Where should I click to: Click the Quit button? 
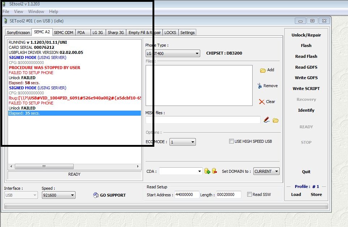point(306,172)
